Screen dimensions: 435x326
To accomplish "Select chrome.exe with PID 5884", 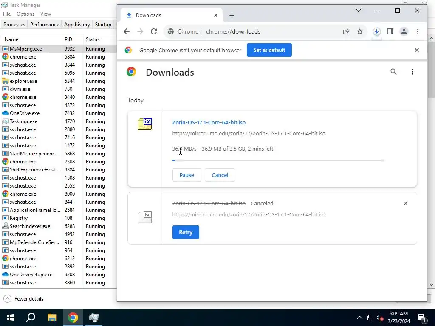I will pyautogui.click(x=59, y=57).
